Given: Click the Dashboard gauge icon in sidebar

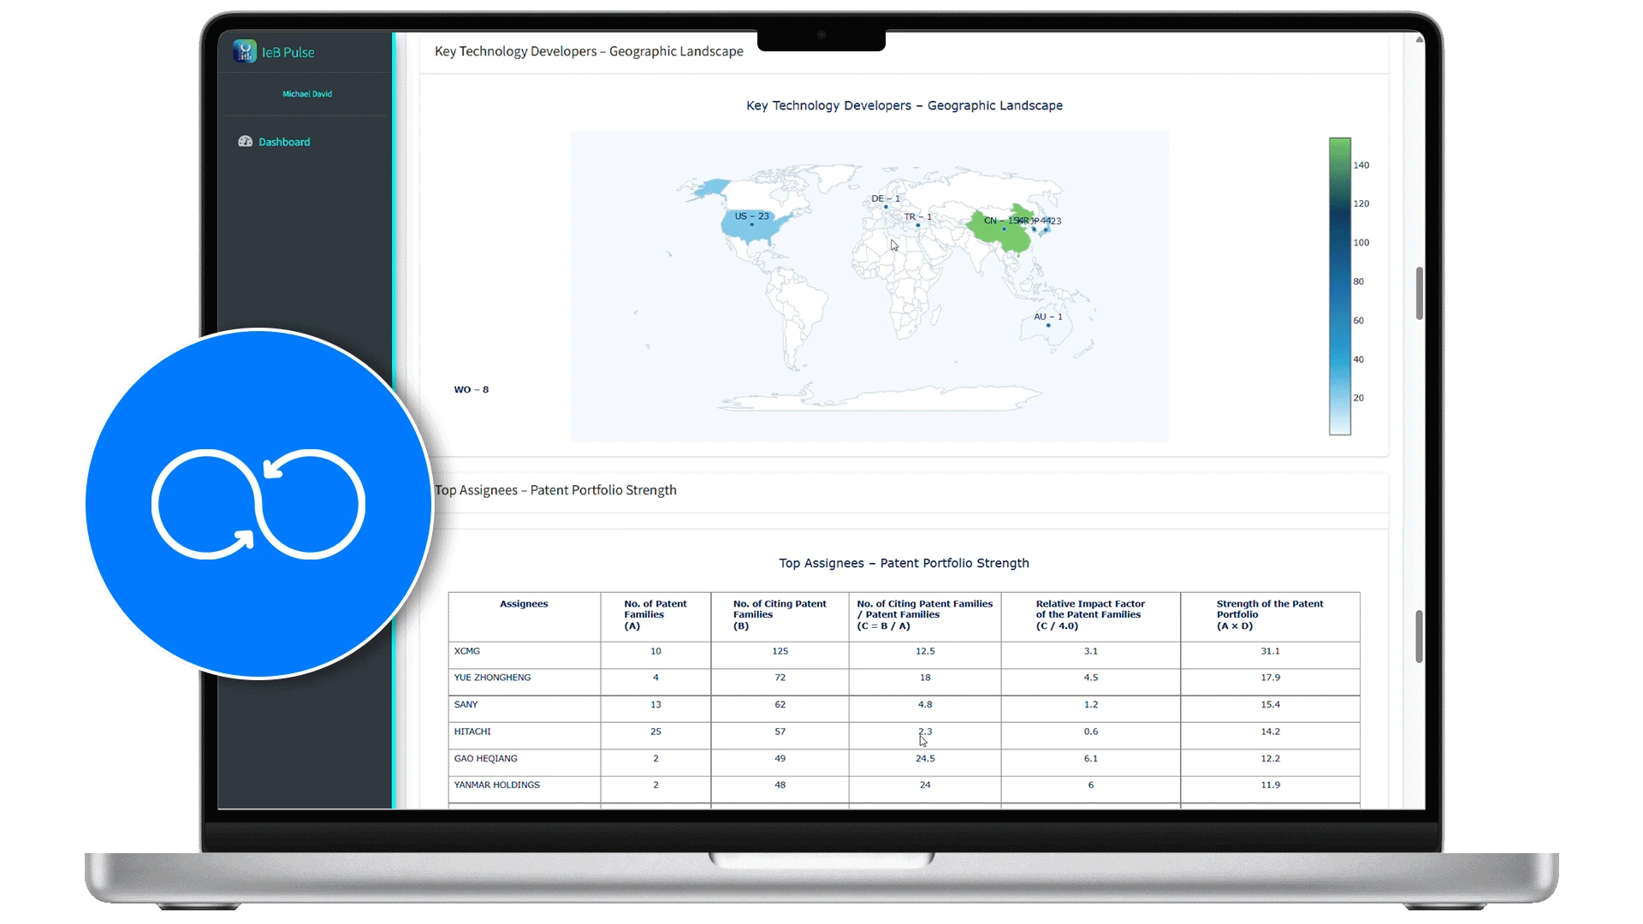Looking at the screenshot, I should [245, 142].
